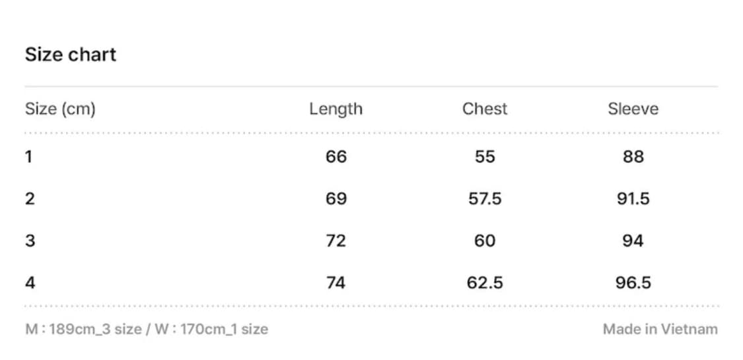Click sleeve value 91.5
743x360 pixels.
(633, 198)
